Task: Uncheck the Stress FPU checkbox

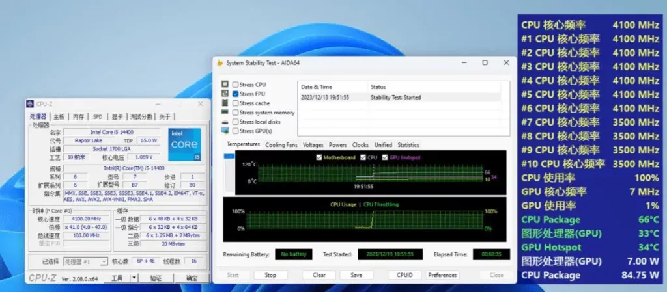Action: click(235, 94)
